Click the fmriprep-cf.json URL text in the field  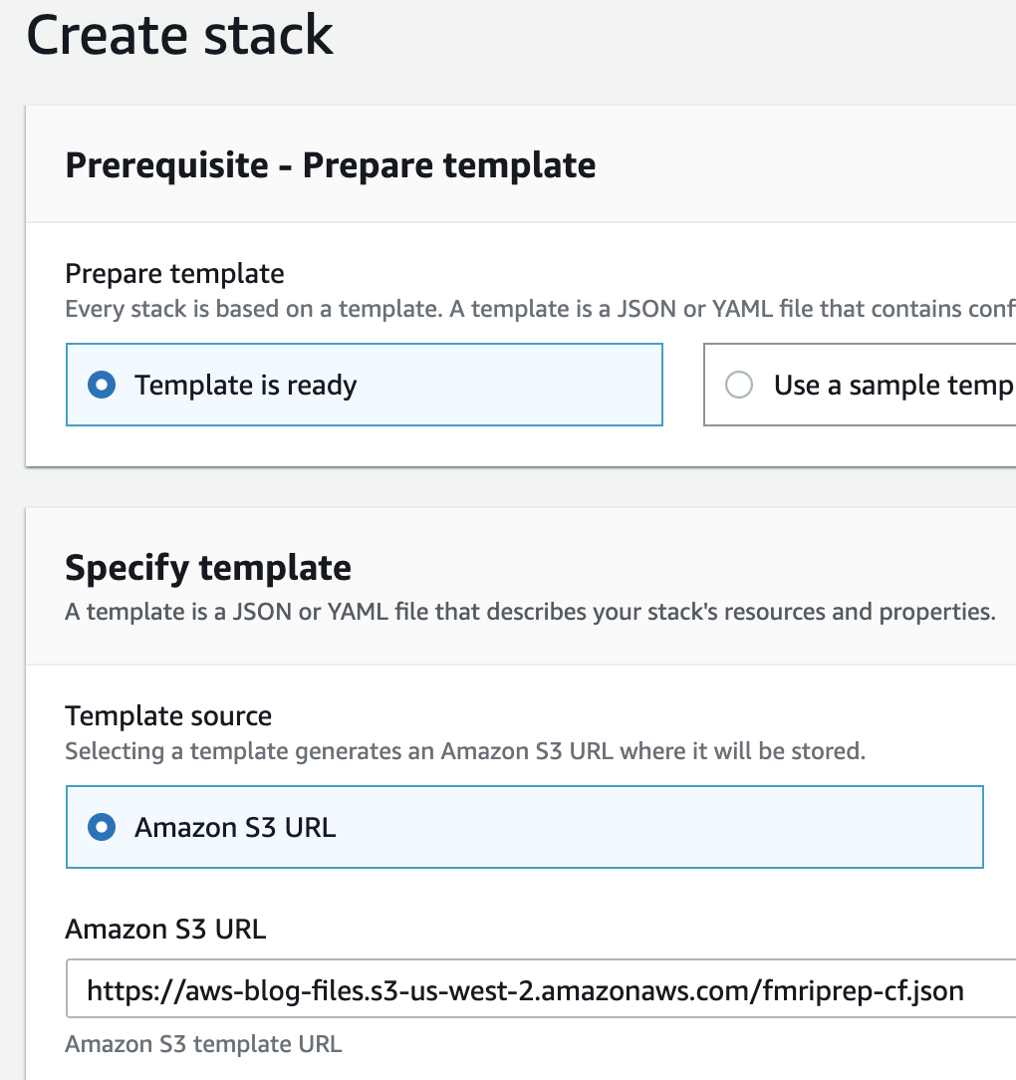(525, 990)
